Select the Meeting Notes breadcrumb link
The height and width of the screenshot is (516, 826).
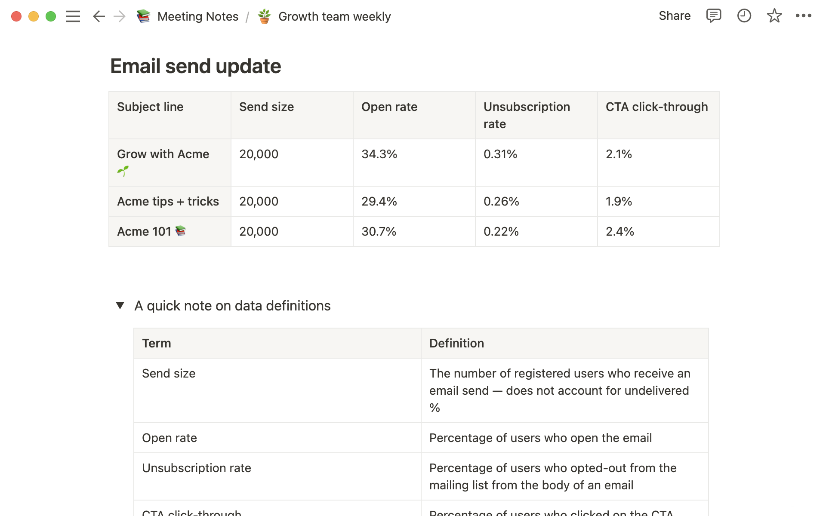tap(197, 16)
